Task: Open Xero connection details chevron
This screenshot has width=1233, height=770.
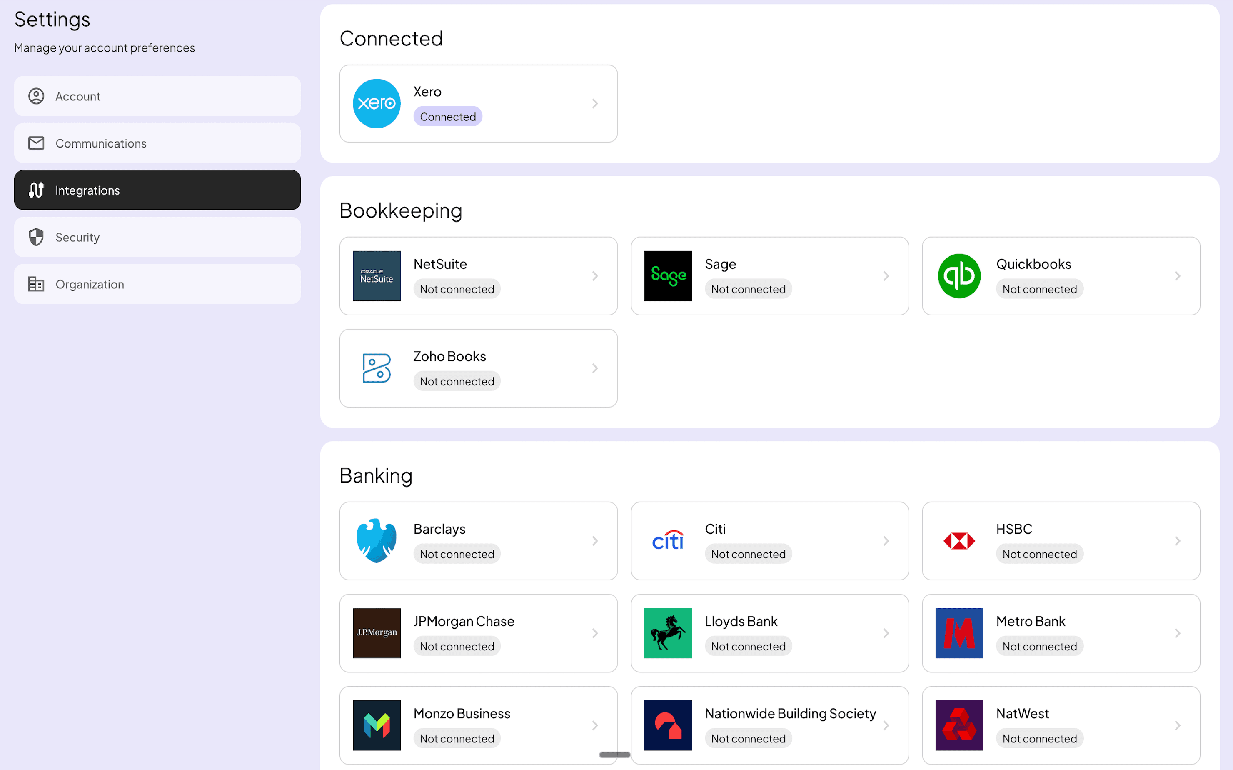Action: pos(594,103)
